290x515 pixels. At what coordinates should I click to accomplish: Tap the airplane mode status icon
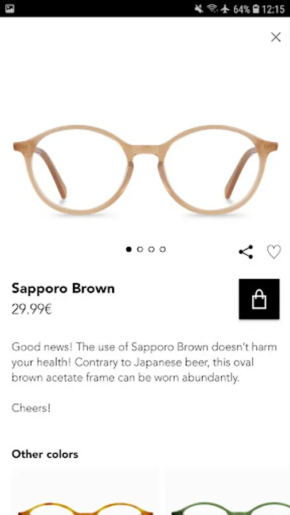[225, 9]
